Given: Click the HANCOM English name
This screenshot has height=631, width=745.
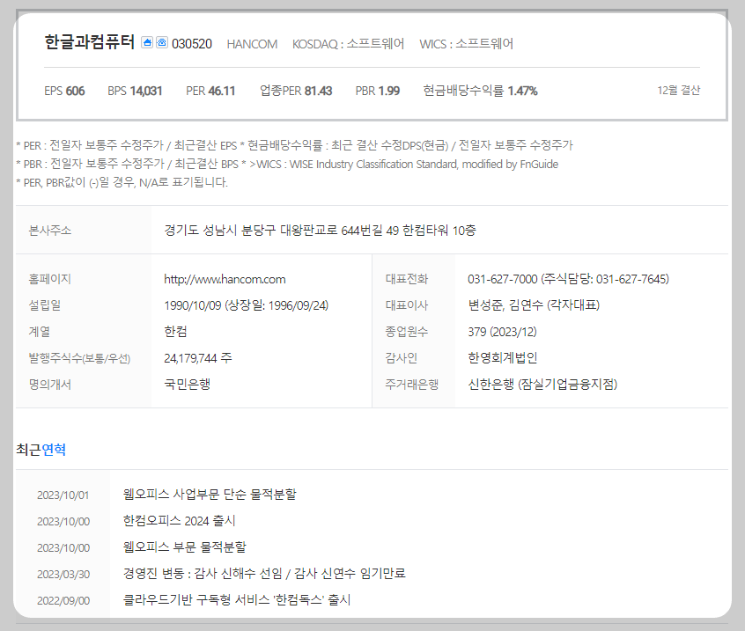Looking at the screenshot, I should pos(252,44).
